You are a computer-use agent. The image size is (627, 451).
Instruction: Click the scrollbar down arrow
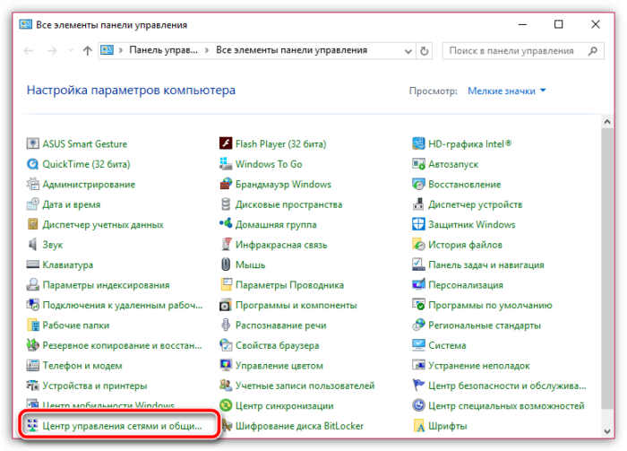pyautogui.click(x=607, y=431)
